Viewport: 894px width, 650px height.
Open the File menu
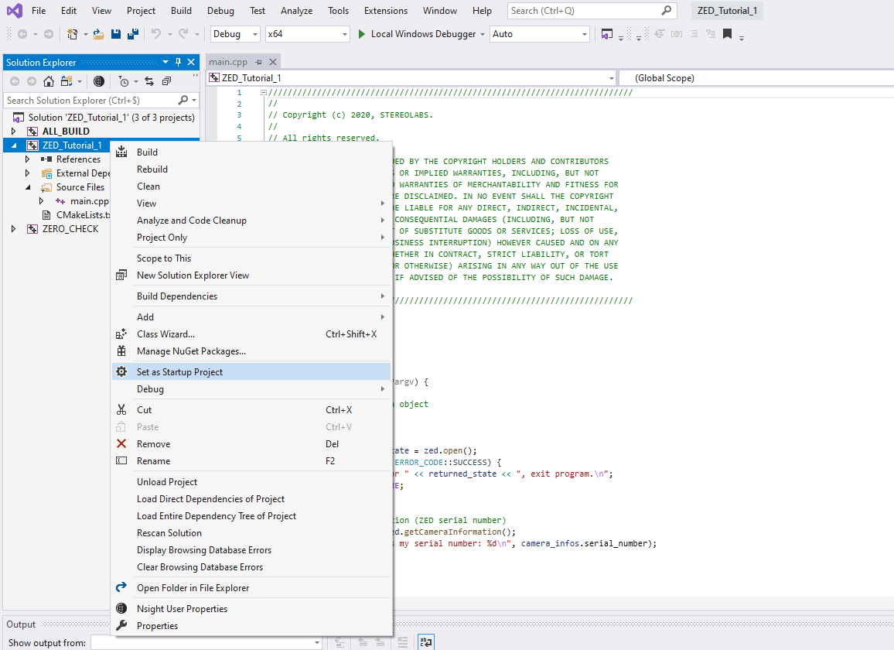(39, 11)
